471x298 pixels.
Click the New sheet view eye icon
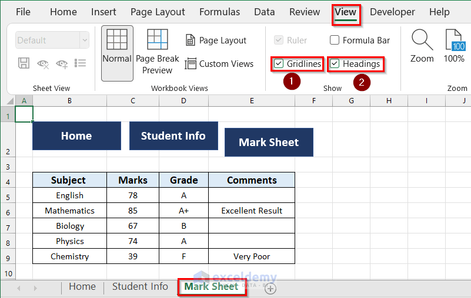62,63
